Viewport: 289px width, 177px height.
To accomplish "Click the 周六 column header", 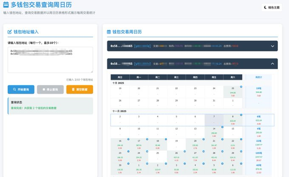I will (233, 77).
